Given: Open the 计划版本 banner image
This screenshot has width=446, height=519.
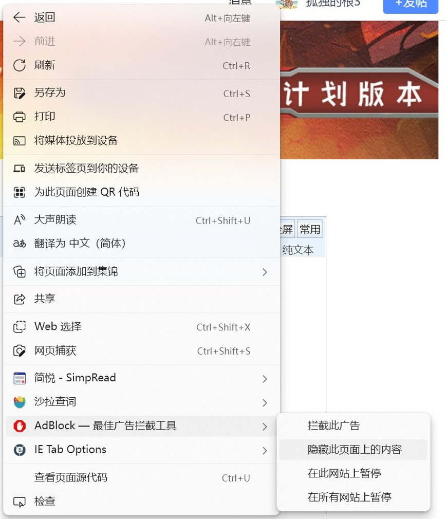Looking at the screenshot, I should coord(359,90).
